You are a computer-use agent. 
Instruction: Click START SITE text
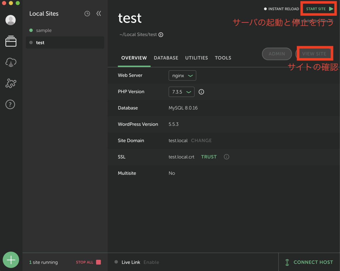[x=316, y=9]
